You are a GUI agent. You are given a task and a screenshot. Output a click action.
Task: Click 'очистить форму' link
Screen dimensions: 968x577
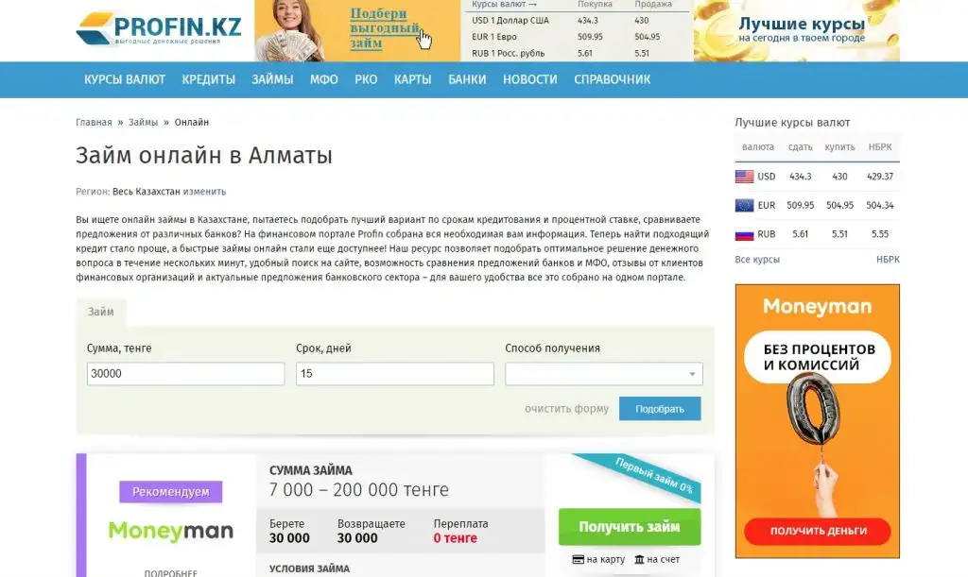point(567,409)
